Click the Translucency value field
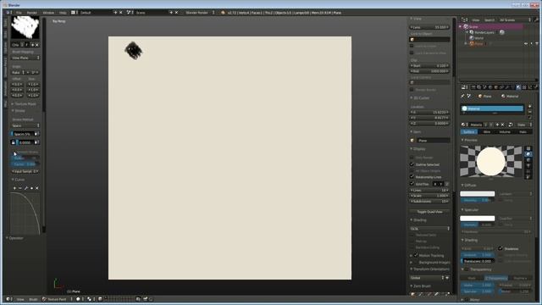The image size is (542, 305). tap(478, 261)
